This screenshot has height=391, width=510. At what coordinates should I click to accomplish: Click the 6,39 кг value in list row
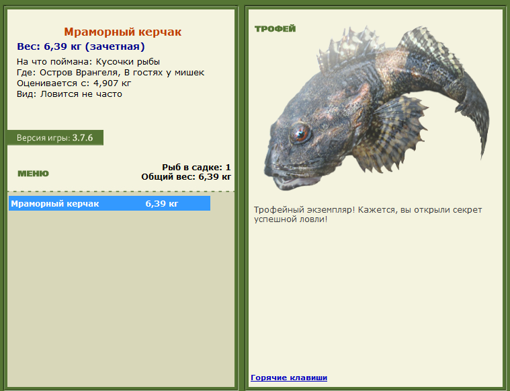[x=162, y=204]
